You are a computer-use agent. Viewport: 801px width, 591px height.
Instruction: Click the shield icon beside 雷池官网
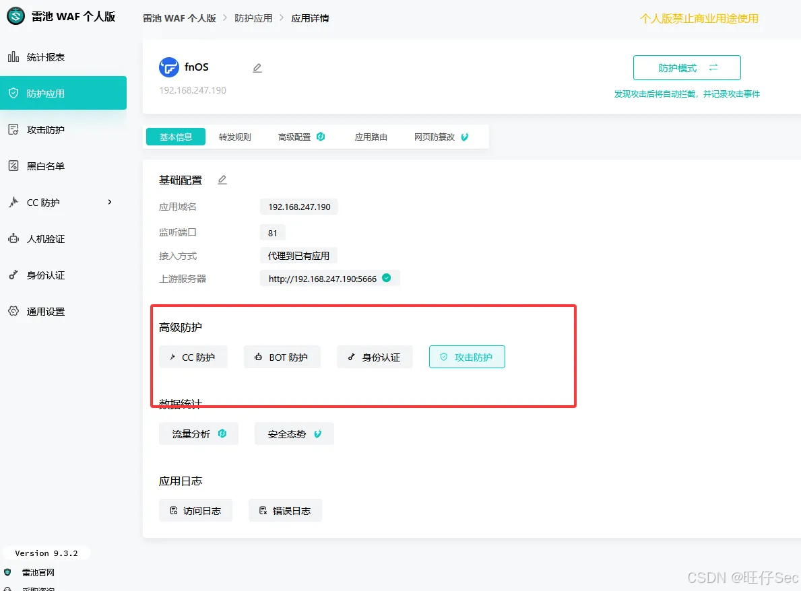coord(7,572)
